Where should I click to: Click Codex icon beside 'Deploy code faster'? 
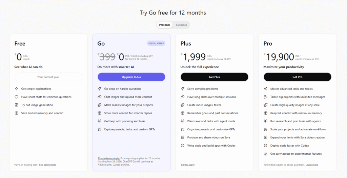[265, 146]
